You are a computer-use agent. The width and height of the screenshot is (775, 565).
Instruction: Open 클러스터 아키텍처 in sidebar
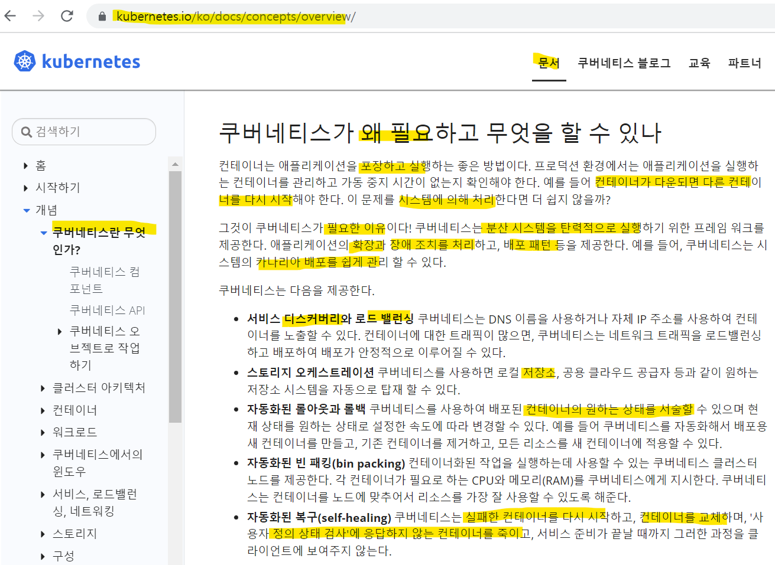(99, 388)
